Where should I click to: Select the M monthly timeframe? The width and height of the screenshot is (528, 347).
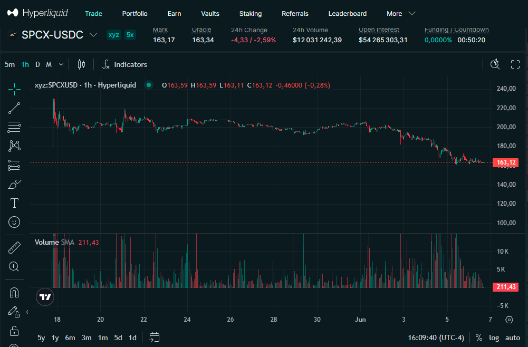(49, 64)
